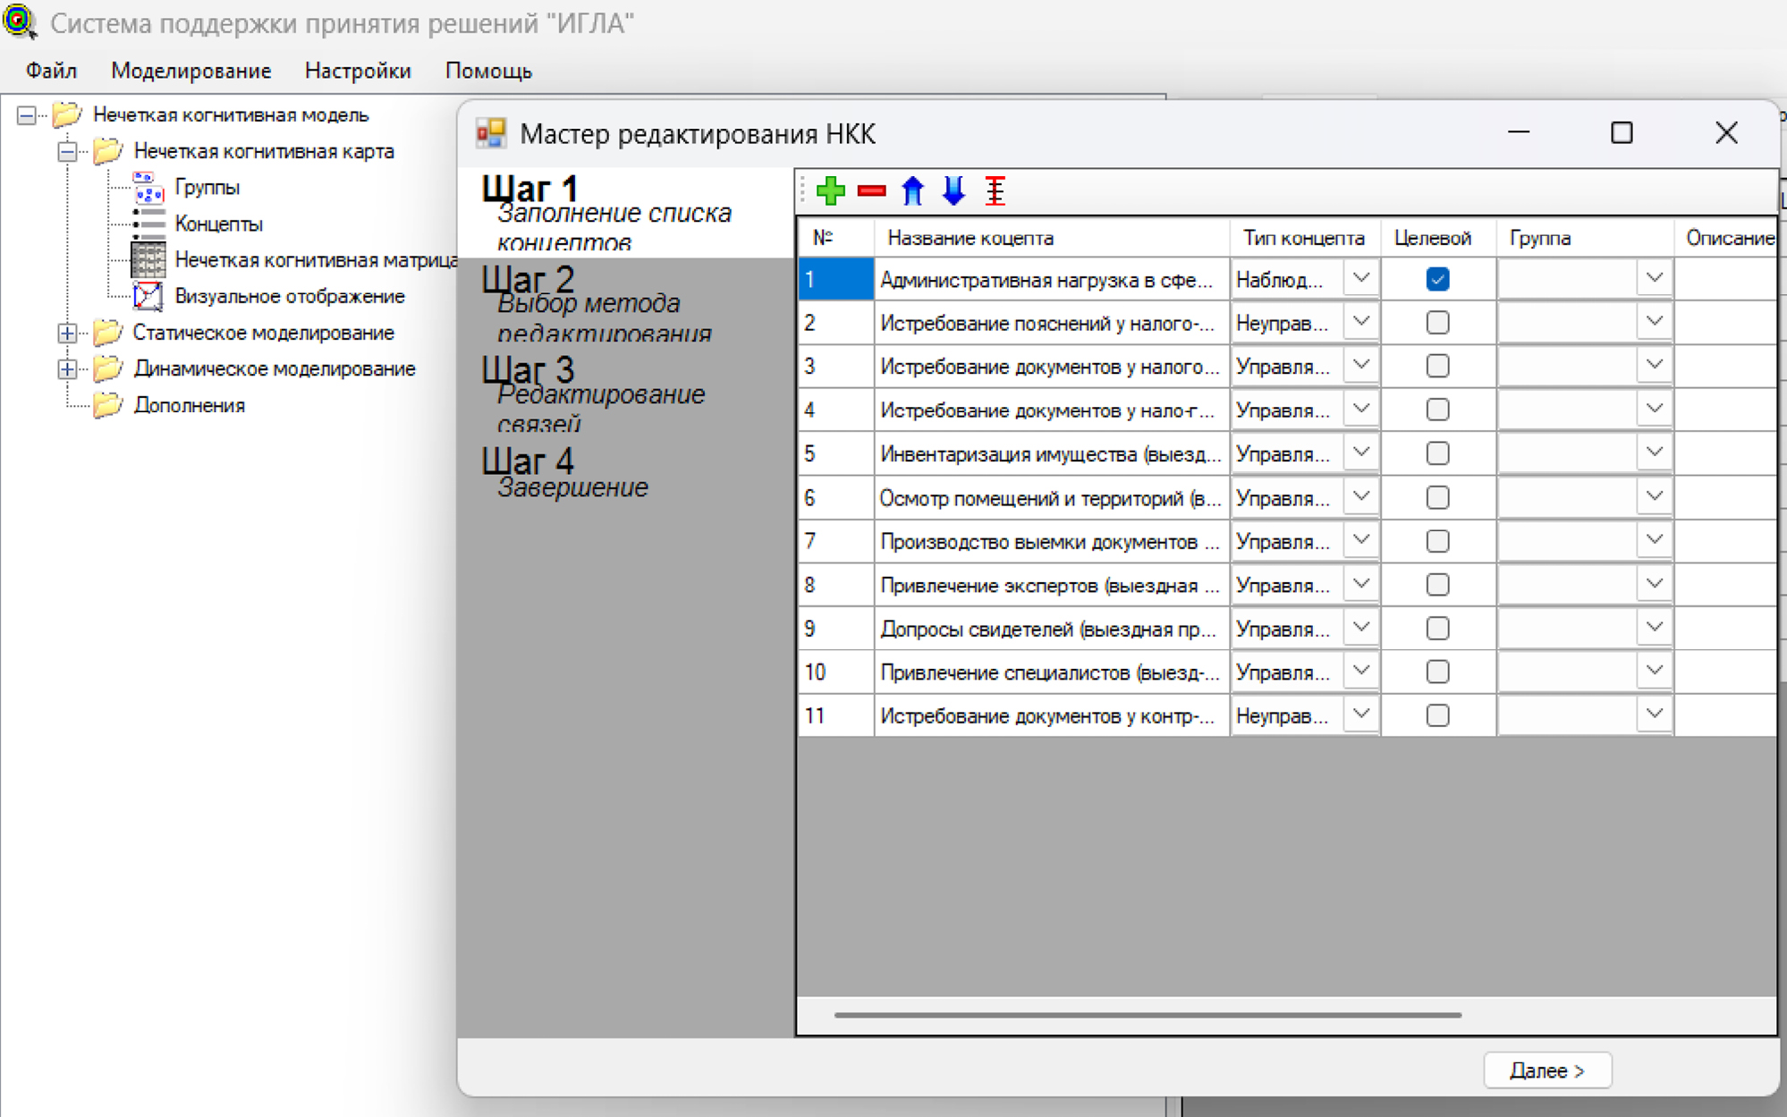This screenshot has height=1117, width=1787.
Task: Open the Тип концепта dropdown in row 2
Action: [x=1360, y=322]
